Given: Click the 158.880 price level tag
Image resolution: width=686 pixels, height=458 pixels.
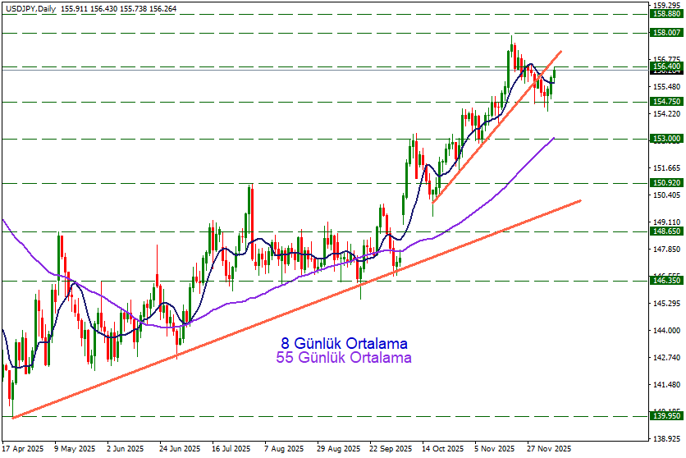Looking at the screenshot, I should tap(666, 14).
